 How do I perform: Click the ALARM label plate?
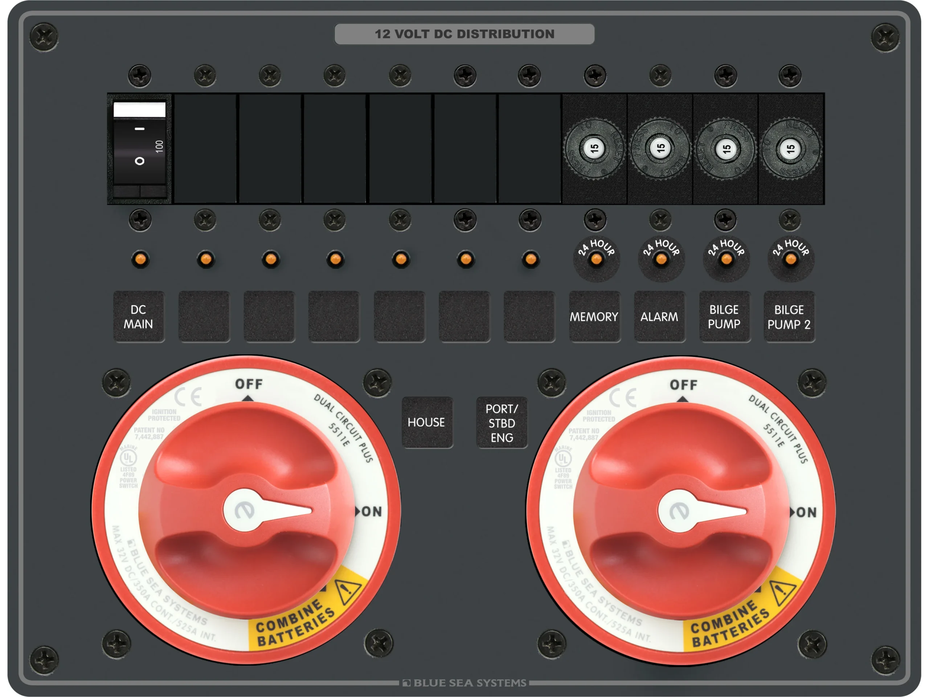[659, 316]
